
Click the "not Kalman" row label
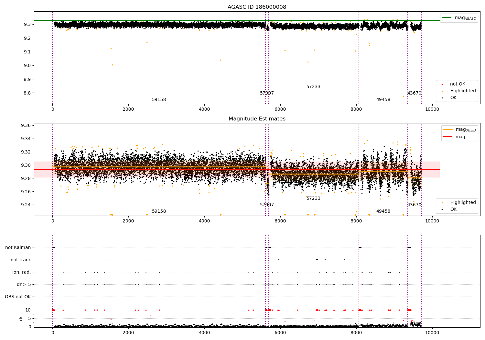click(18, 248)
